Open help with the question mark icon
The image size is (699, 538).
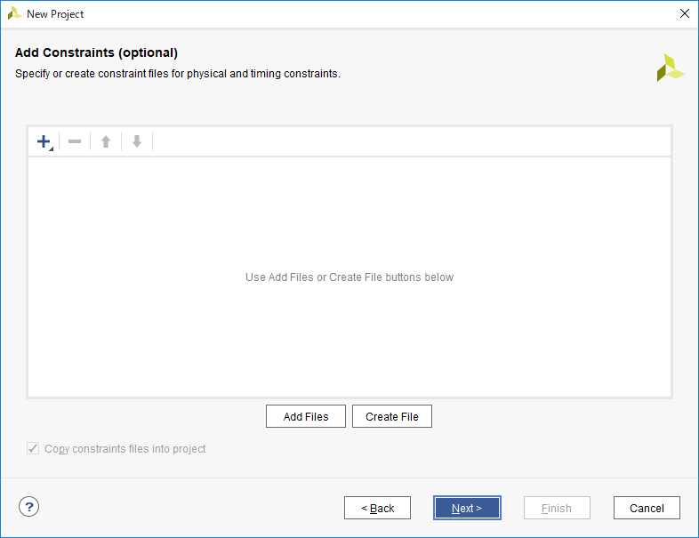[29, 507]
